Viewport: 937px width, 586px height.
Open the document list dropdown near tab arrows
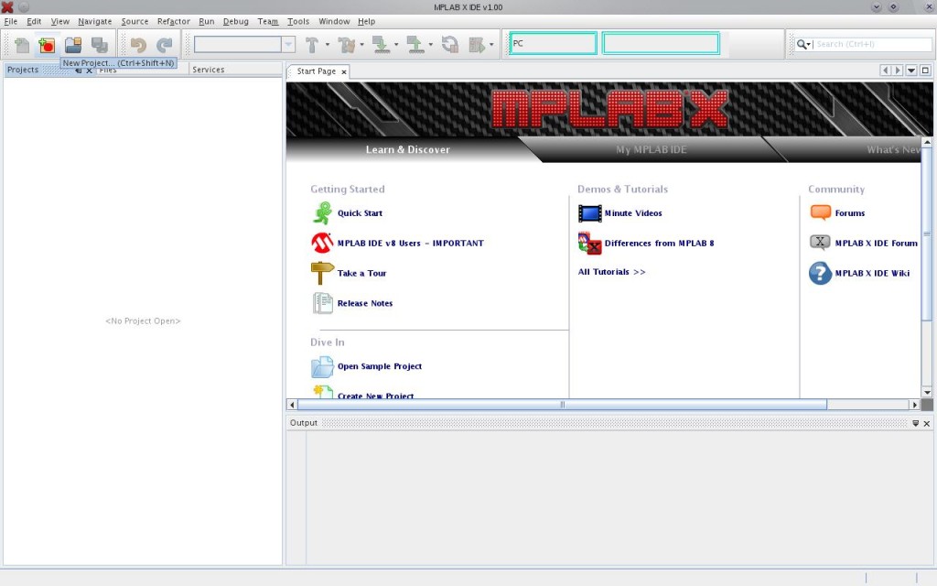[x=911, y=70]
